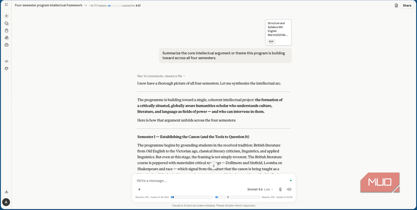Open the code brackets icon

tap(6, 61)
